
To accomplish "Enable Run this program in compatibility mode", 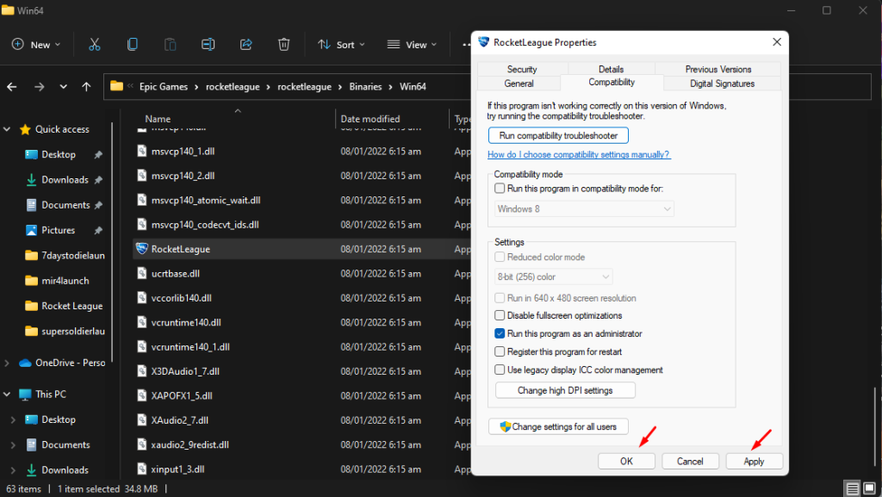I will [x=500, y=189].
